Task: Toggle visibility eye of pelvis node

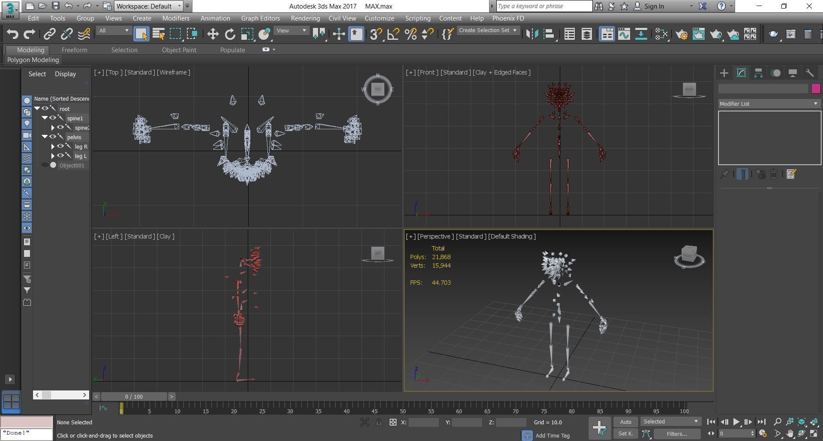Action: 53,137
